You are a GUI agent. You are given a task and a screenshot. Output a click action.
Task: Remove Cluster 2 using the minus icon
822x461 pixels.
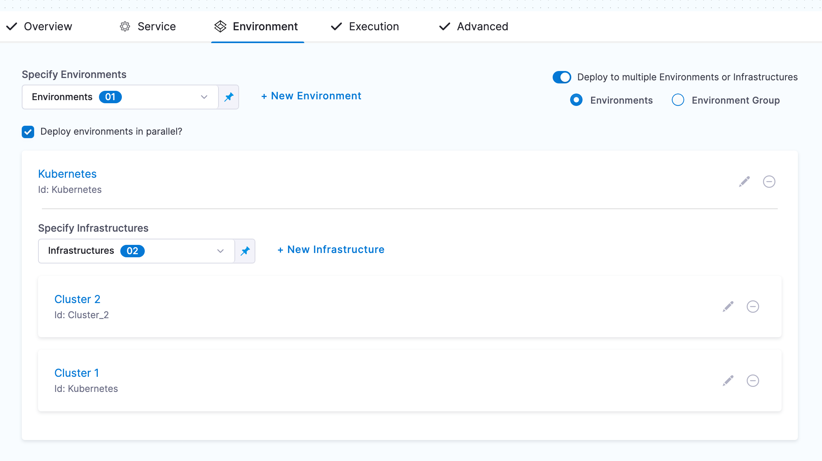pos(753,307)
